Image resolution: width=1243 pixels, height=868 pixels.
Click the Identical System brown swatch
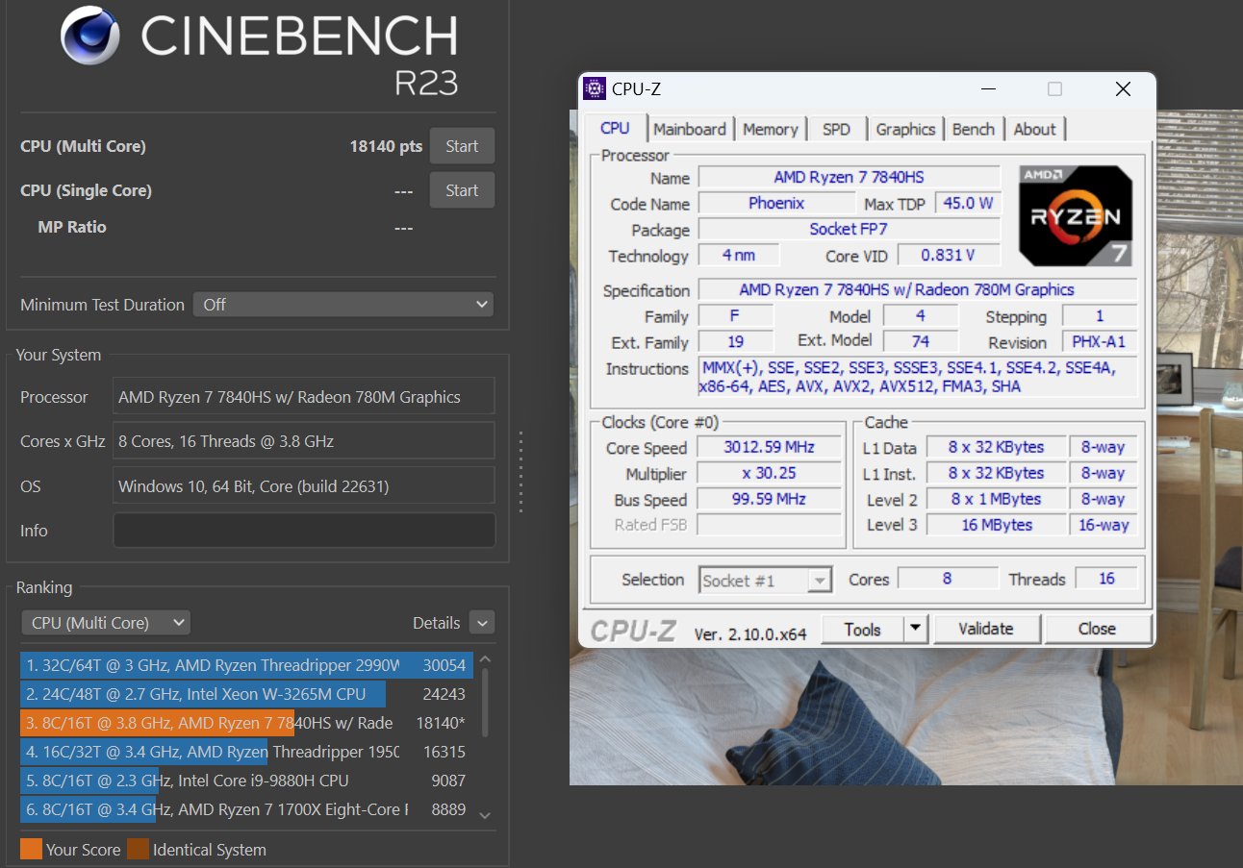click(x=138, y=849)
